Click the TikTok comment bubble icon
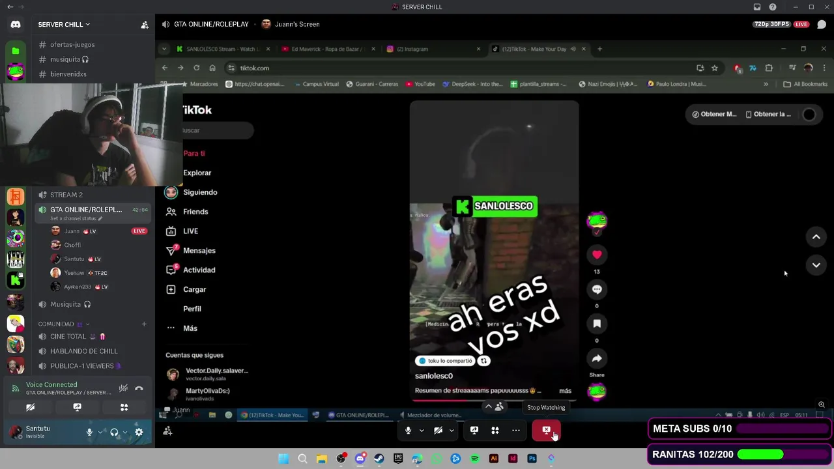 pos(597,289)
